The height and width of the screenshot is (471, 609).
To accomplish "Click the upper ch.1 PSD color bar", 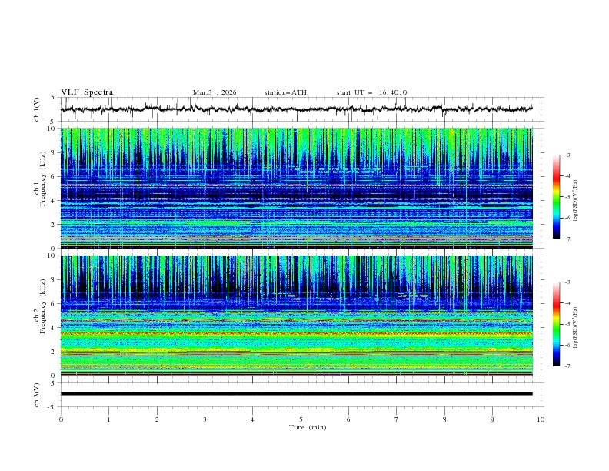I will 557,197.
